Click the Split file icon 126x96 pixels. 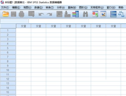[x=113, y=14]
